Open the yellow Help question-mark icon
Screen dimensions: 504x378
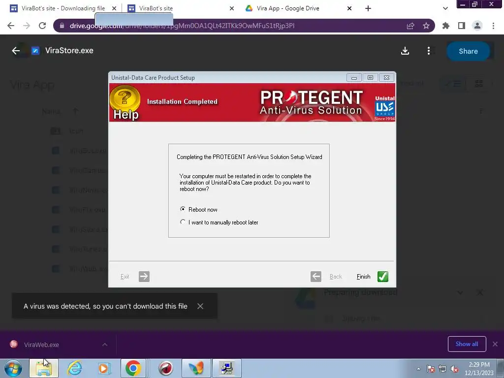click(125, 102)
